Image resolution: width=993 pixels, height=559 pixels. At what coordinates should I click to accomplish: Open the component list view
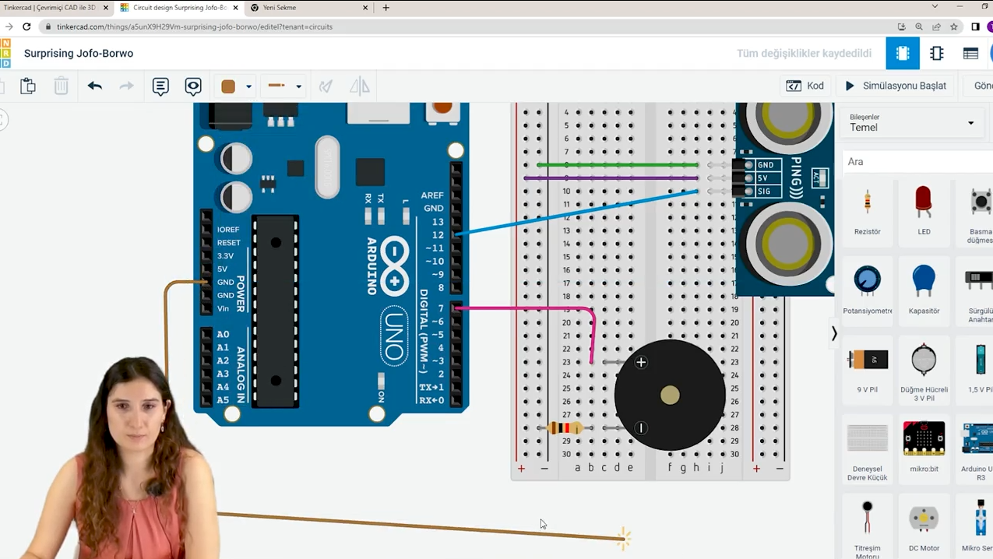coord(970,53)
